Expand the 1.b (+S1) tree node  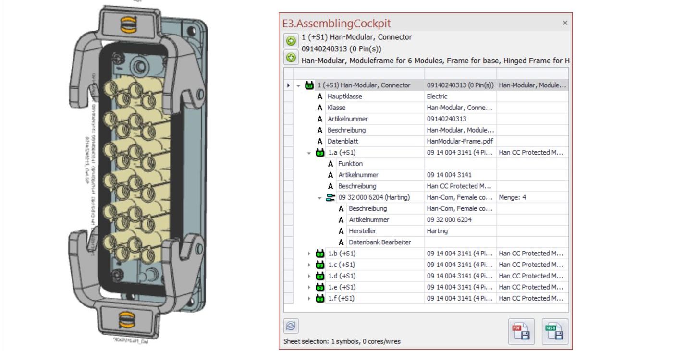coord(309,254)
